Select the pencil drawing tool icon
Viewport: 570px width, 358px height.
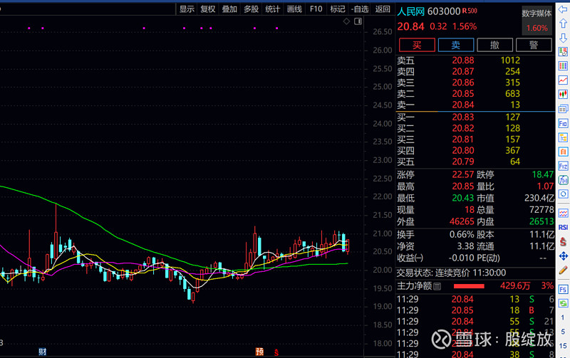pos(563,270)
